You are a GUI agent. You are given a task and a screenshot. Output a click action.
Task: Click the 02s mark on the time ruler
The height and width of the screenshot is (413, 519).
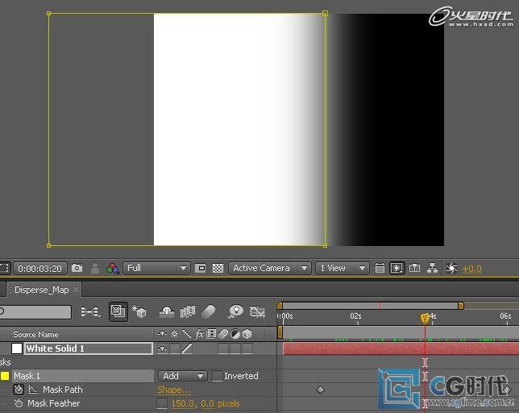pyautogui.click(x=356, y=316)
